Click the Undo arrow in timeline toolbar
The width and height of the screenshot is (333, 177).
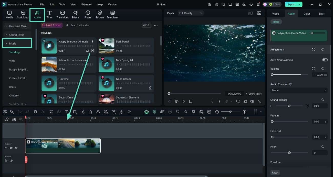(x=20, y=112)
